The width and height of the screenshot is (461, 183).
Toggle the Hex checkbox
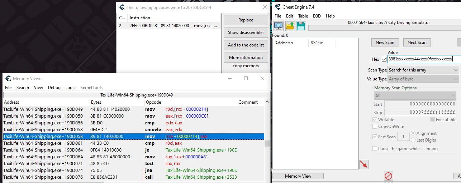click(384, 59)
